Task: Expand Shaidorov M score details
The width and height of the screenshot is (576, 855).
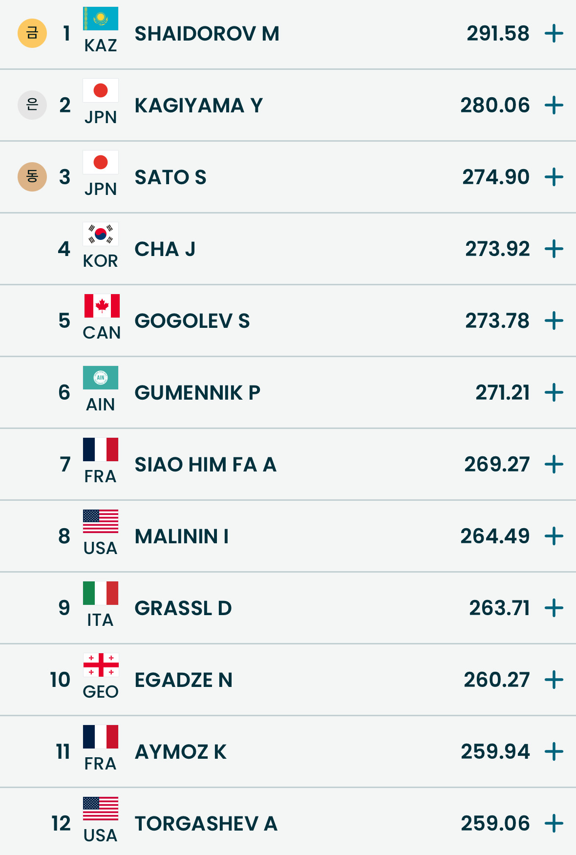Action: tap(554, 34)
